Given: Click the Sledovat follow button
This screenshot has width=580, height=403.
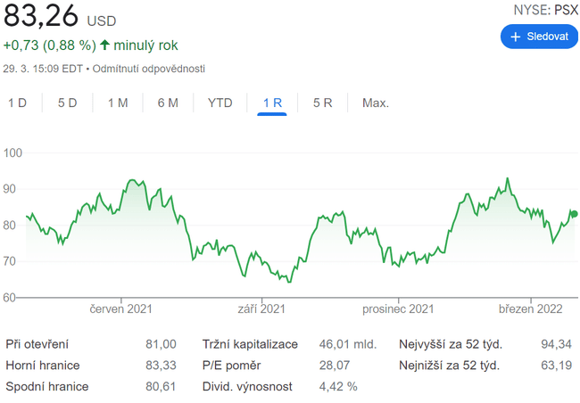Looking at the screenshot, I should [x=539, y=37].
